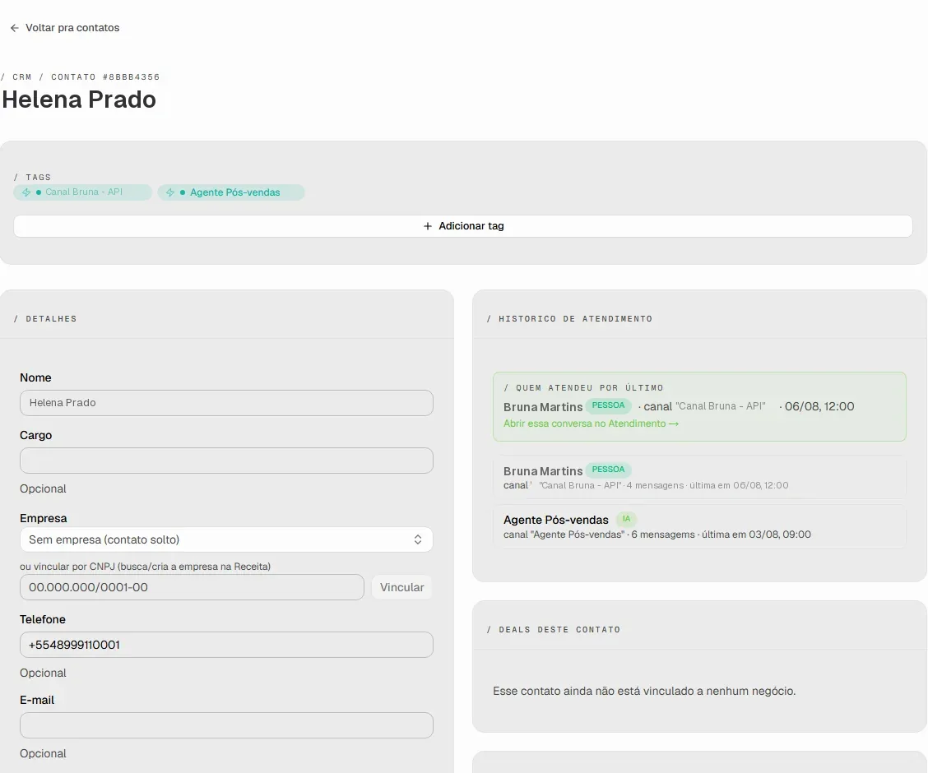This screenshot has width=928, height=773.
Task: Click the Helena Prado page title
Action: [x=79, y=100]
